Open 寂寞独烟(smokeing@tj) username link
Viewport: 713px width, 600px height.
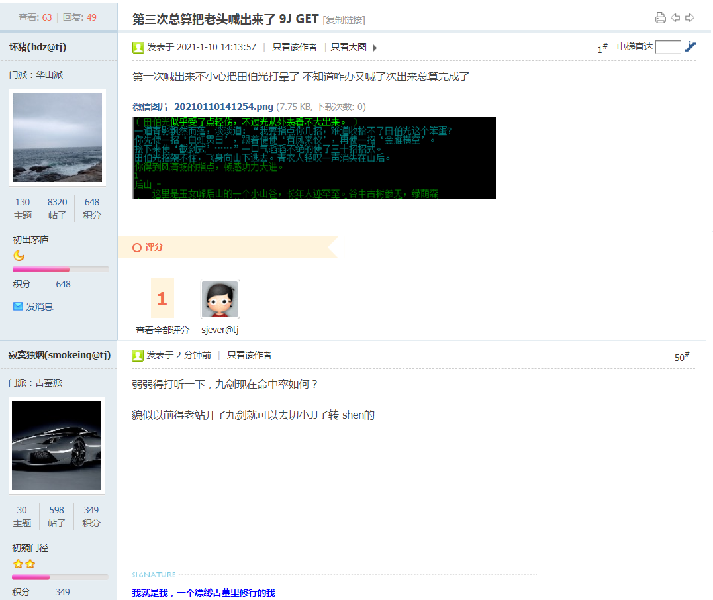60,355
